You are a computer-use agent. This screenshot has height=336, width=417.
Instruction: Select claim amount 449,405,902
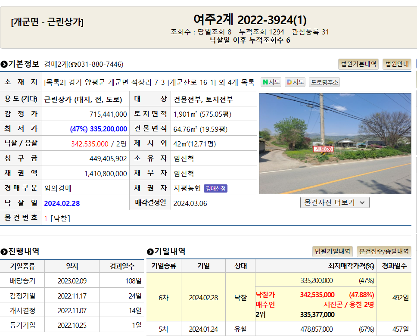tap(108, 159)
